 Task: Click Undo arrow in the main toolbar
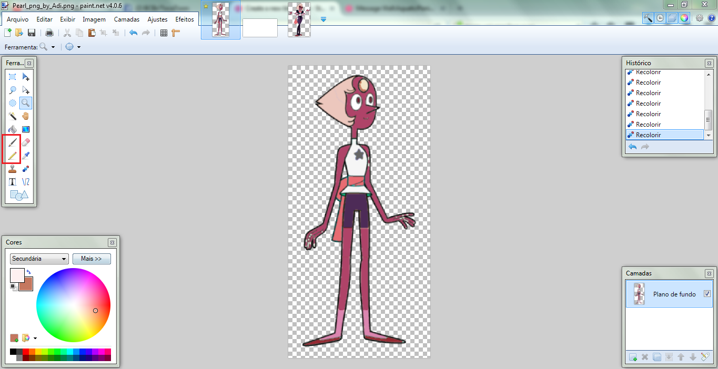(133, 33)
